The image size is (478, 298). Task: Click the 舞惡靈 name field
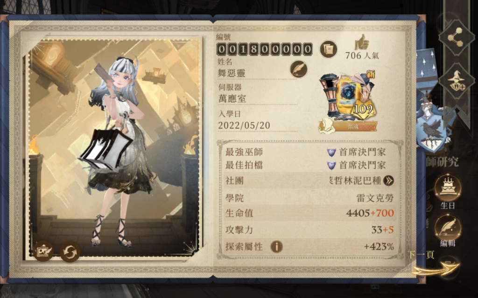[231, 73]
